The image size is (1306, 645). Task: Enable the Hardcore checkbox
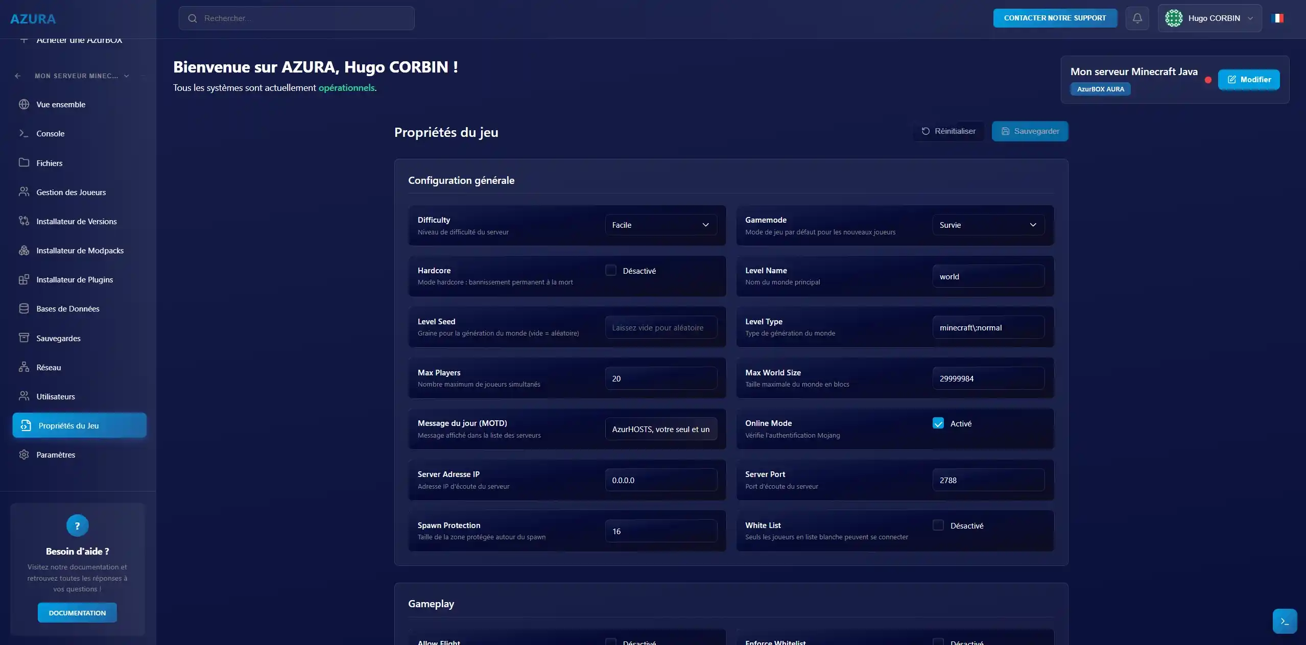point(611,270)
